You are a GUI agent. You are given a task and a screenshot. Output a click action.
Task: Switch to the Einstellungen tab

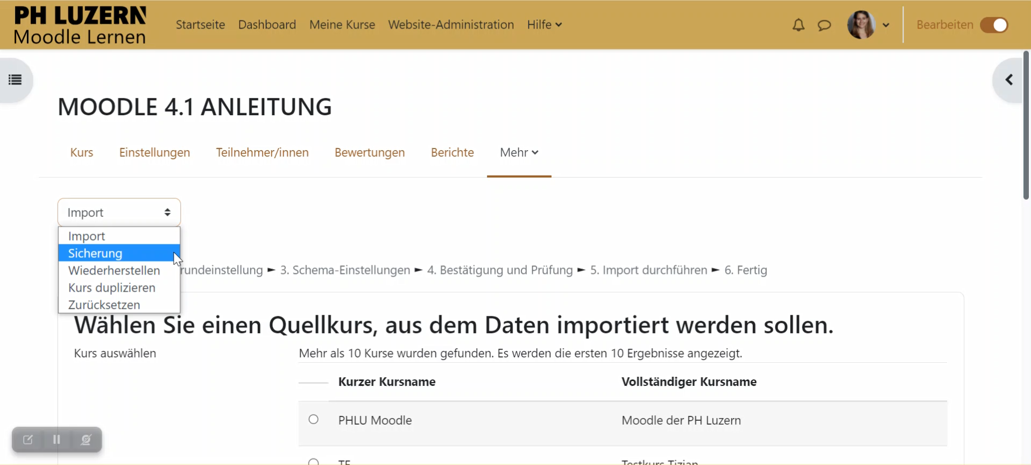tap(154, 152)
